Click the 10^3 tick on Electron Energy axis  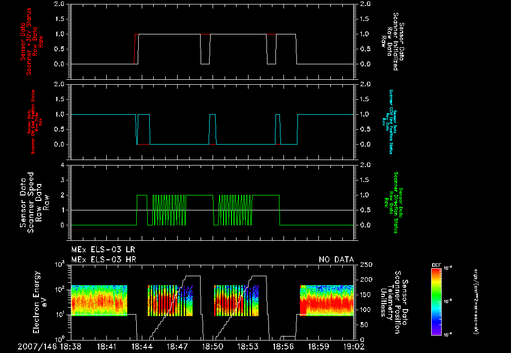coord(60,264)
